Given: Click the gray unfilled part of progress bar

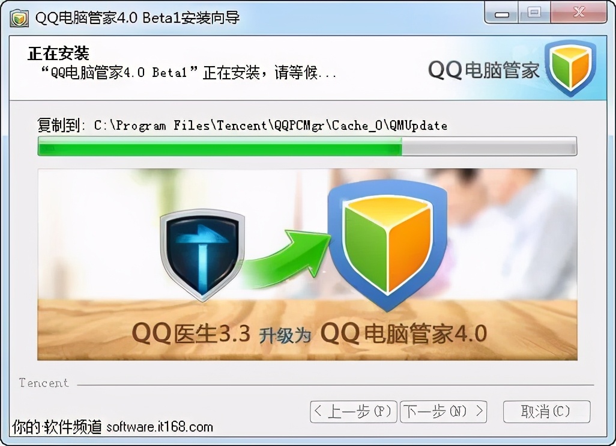Looking at the screenshot, I should click(x=489, y=146).
